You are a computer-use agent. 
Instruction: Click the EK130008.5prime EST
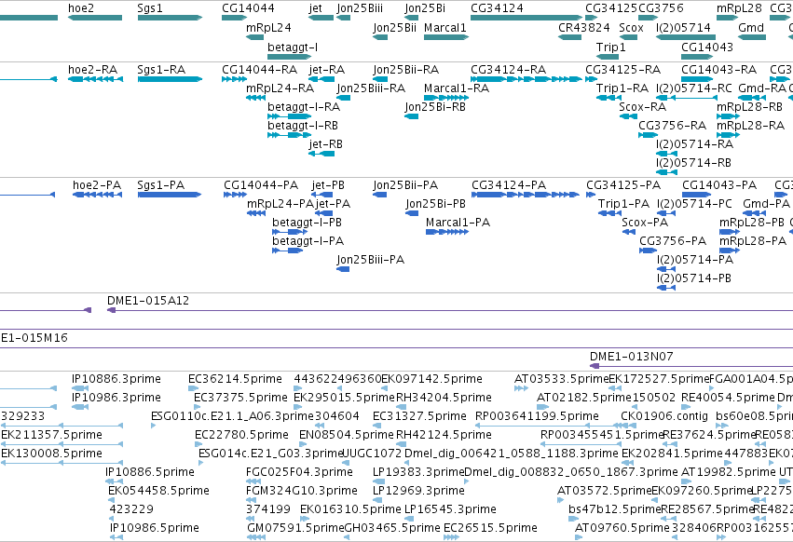click(x=62, y=463)
